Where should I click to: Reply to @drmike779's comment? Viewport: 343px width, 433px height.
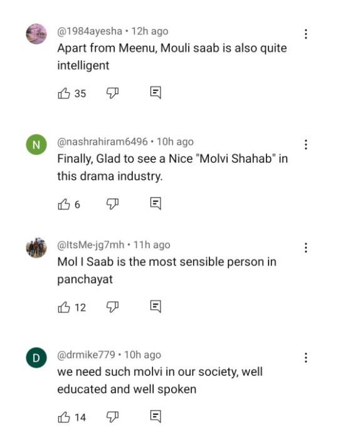(x=156, y=417)
